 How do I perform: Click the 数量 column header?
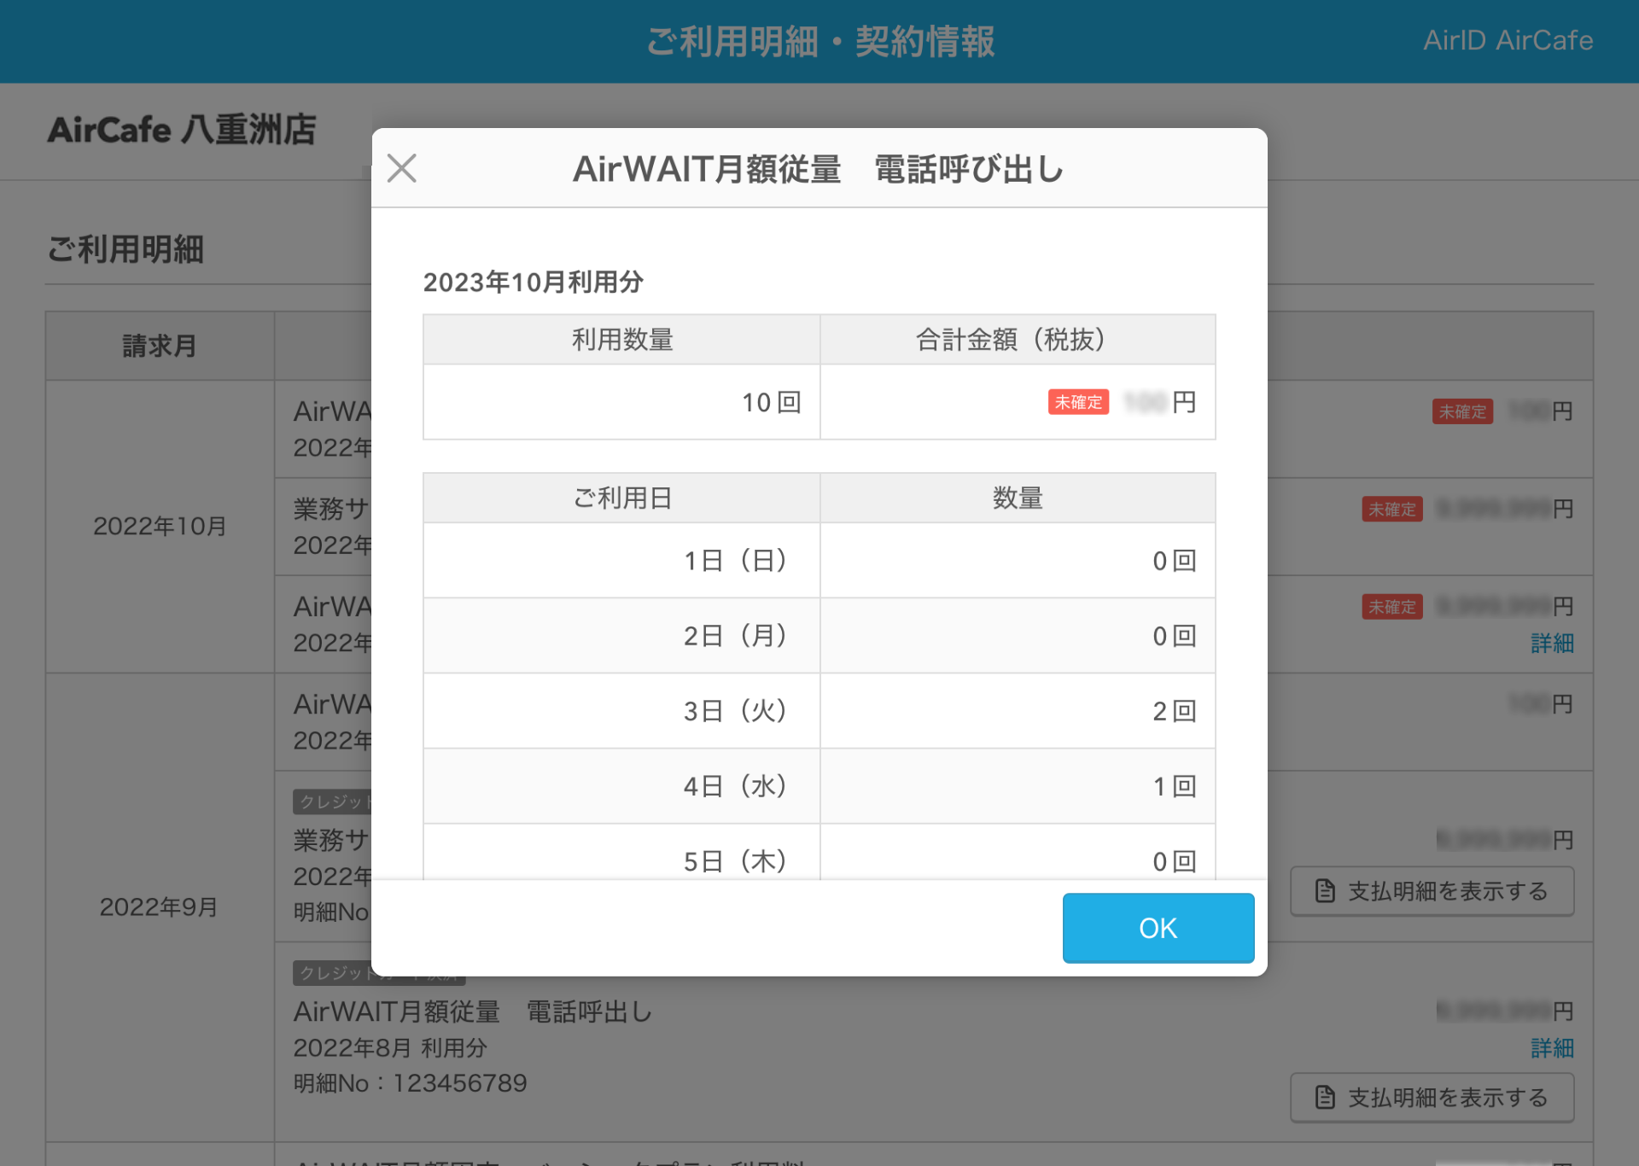[1018, 498]
